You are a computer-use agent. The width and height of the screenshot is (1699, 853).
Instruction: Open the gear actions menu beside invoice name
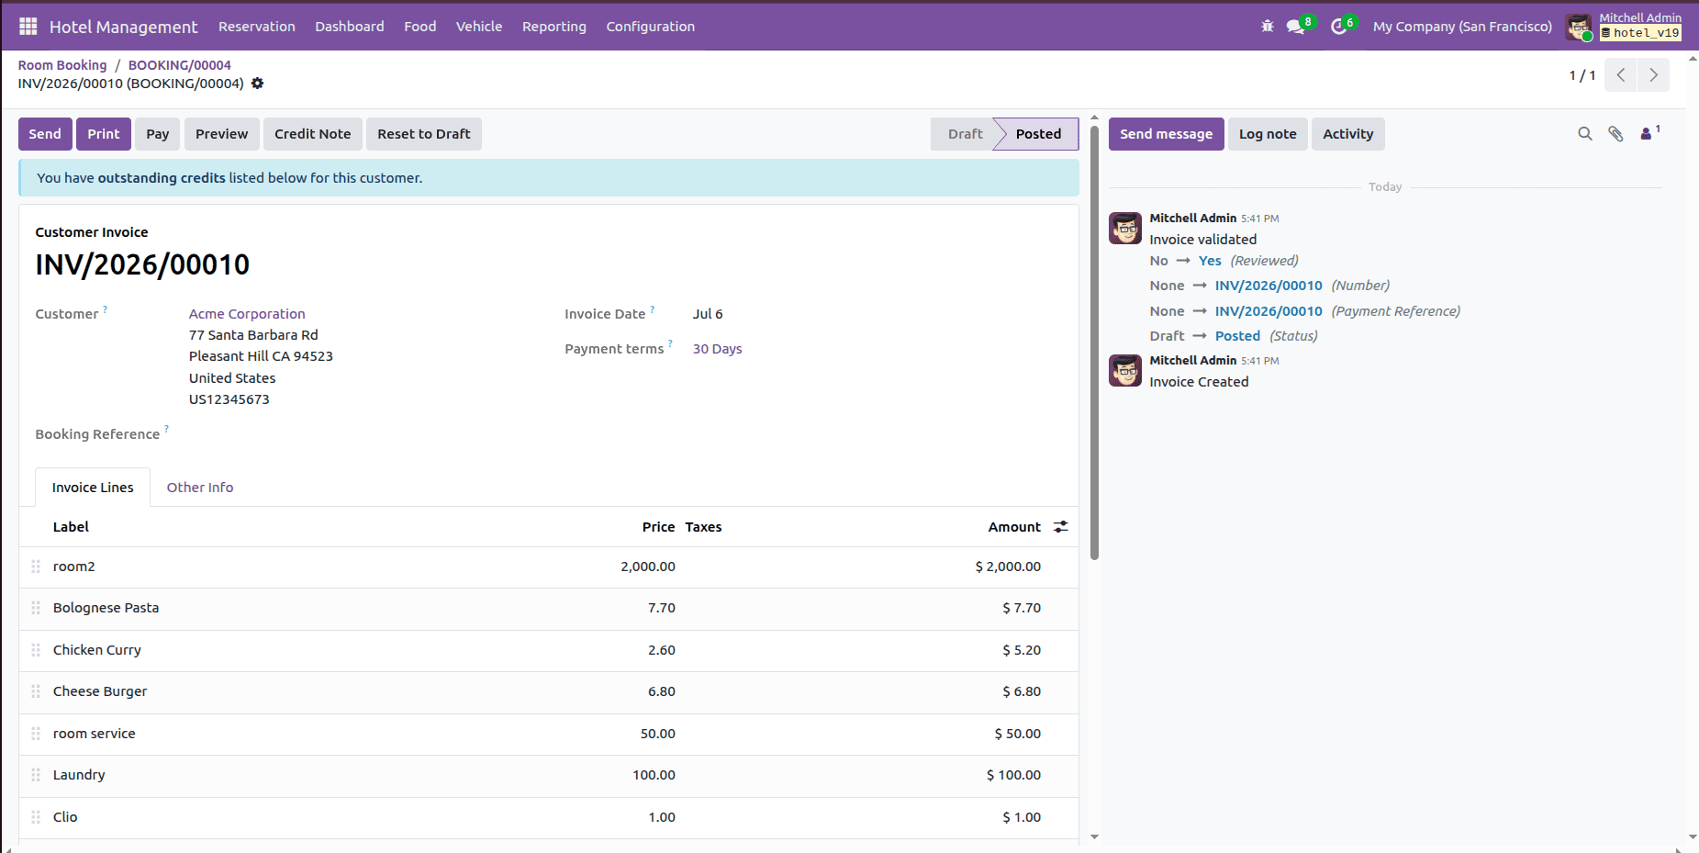(x=257, y=84)
